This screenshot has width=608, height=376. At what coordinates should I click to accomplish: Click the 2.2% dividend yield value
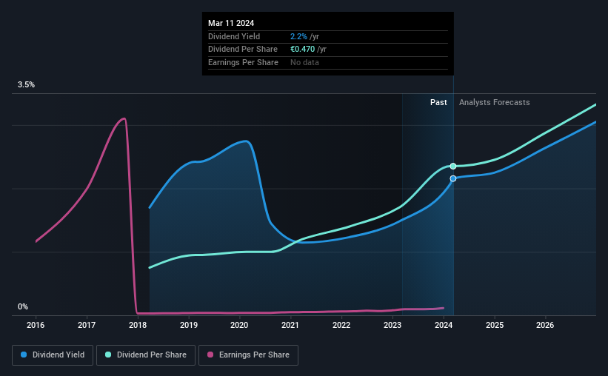298,36
